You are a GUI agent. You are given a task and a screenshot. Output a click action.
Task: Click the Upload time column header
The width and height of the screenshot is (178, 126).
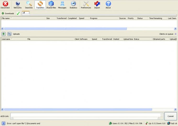pos(128,39)
